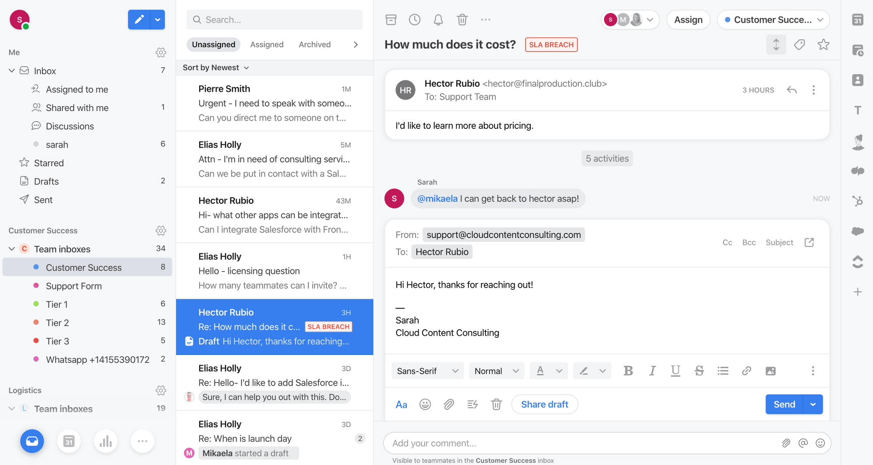
Task: Click the Assign button
Action: [x=688, y=20]
